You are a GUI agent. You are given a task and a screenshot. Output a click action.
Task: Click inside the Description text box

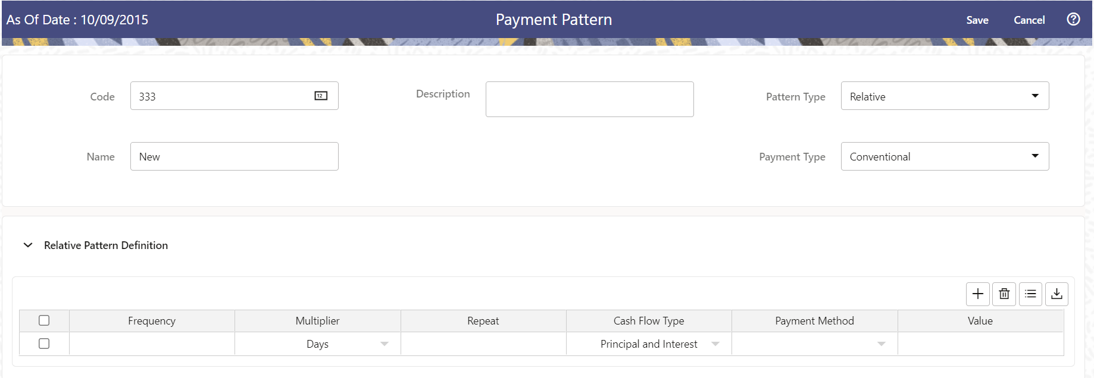click(589, 99)
